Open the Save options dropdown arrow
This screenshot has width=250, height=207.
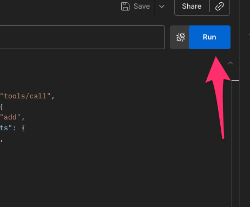point(162,6)
